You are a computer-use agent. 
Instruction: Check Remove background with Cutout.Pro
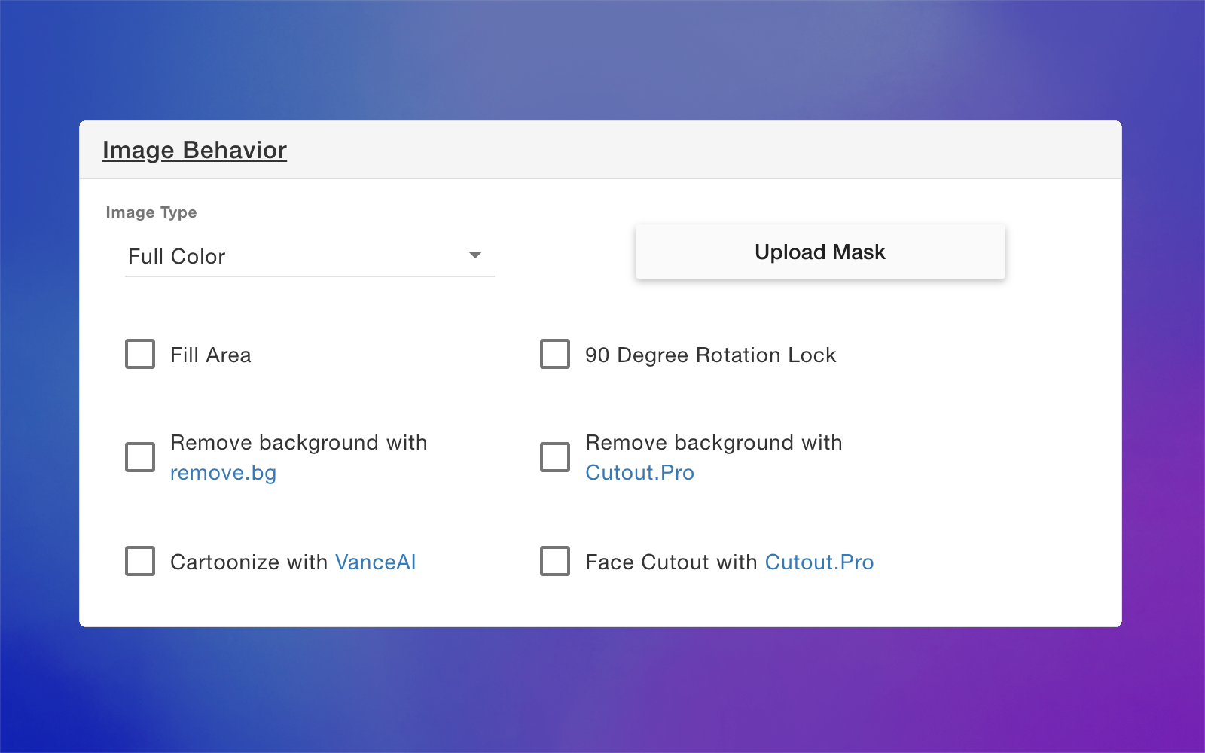pos(555,456)
